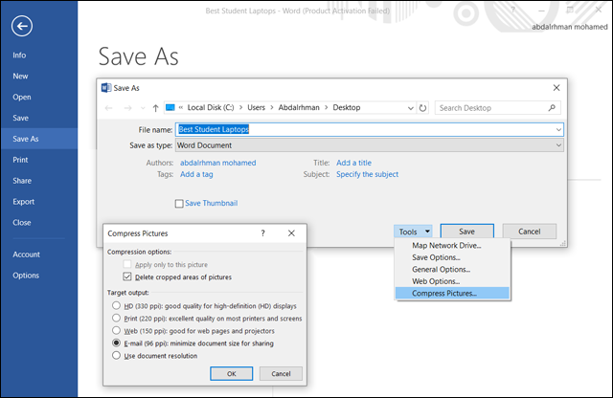Click Users in the address breadcrumb

[256, 108]
